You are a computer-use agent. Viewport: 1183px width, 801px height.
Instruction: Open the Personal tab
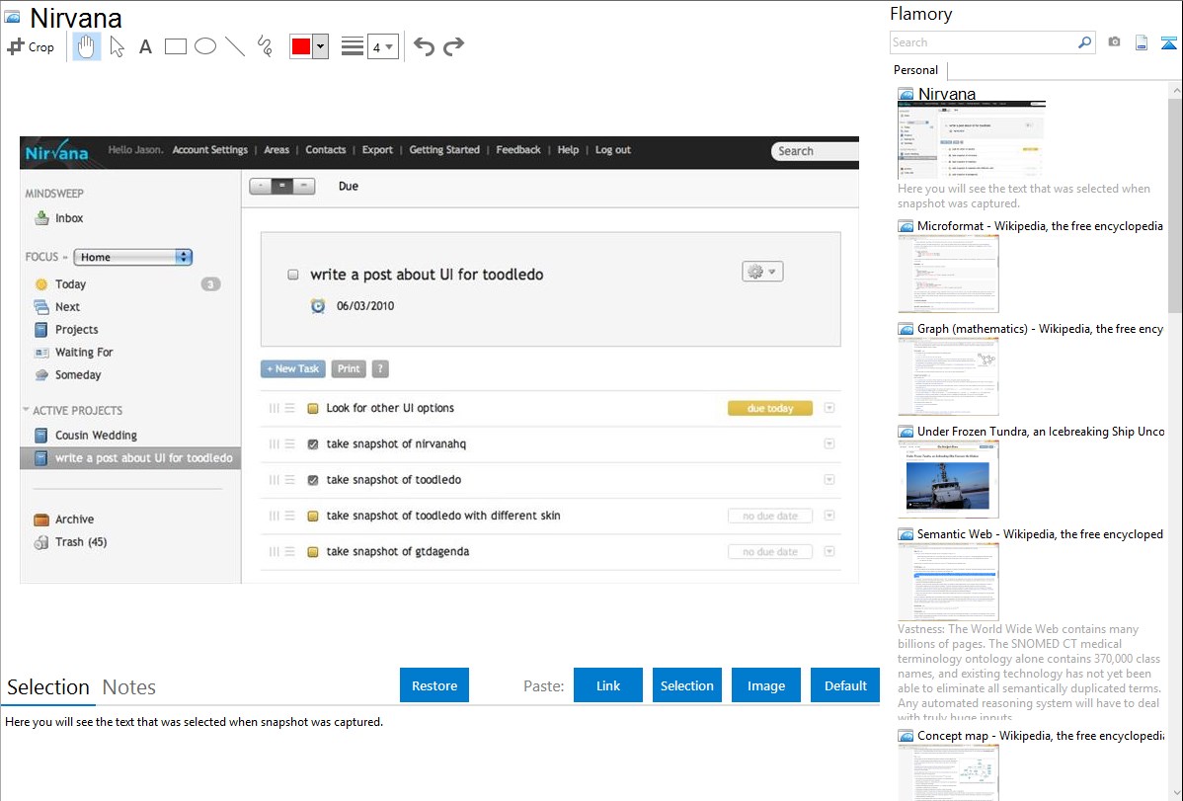(915, 70)
